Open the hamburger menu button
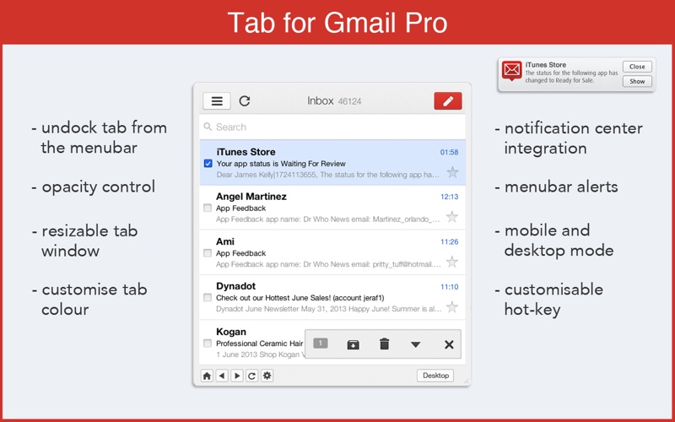The height and width of the screenshot is (422, 675). [x=217, y=101]
